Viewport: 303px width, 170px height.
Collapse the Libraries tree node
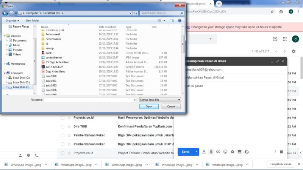click(5, 36)
